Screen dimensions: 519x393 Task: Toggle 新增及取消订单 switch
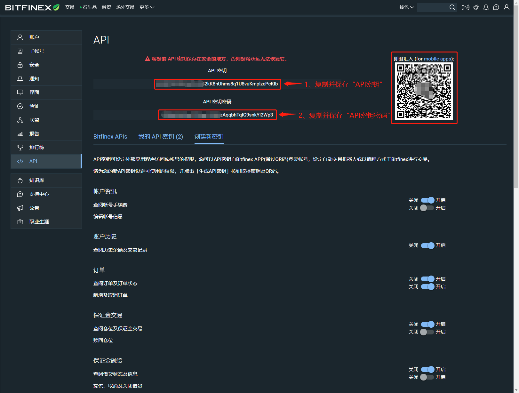(427, 287)
